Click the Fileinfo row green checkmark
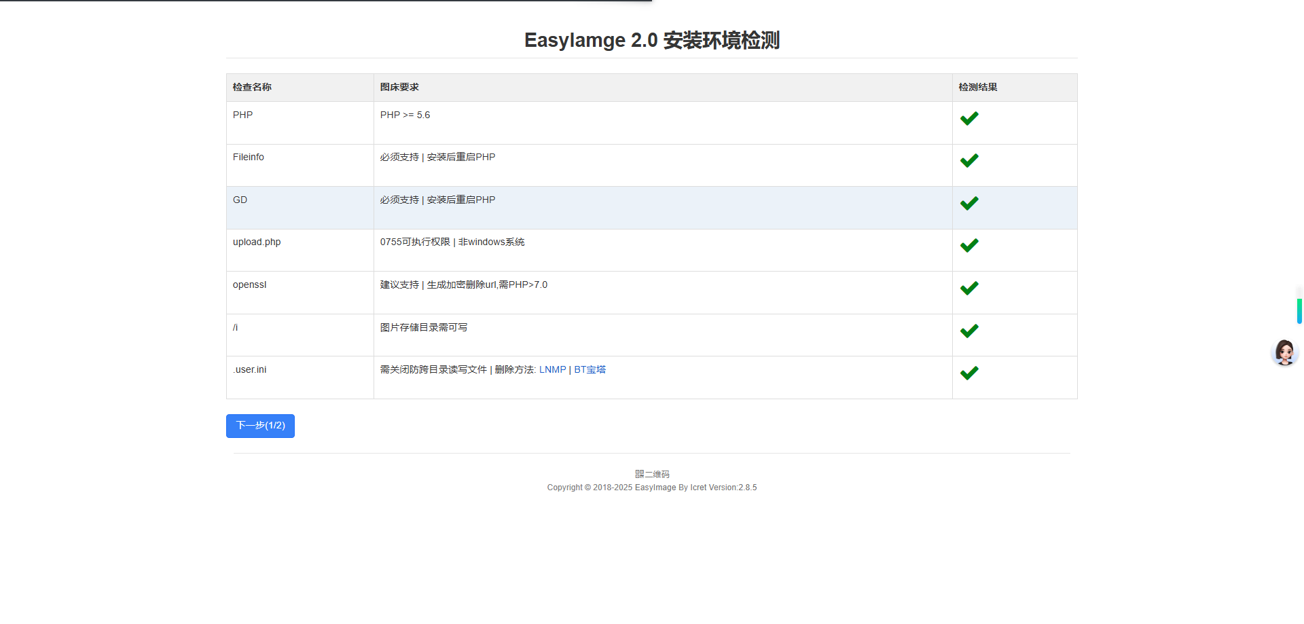1304x624 pixels. click(969, 161)
